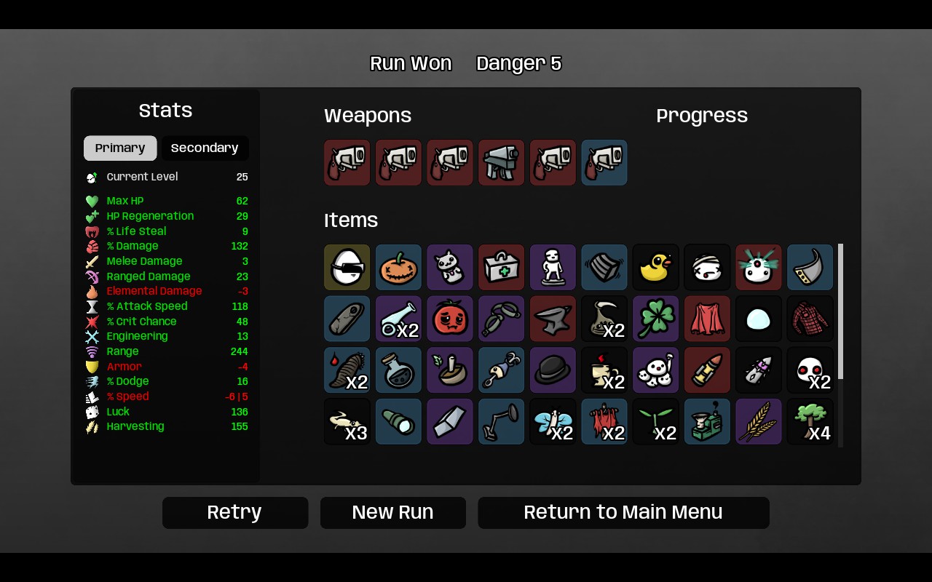The height and width of the screenshot is (582, 932).
Task: Select the black bowler hat item
Action: (553, 370)
